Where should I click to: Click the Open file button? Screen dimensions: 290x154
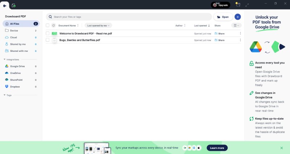(223, 17)
